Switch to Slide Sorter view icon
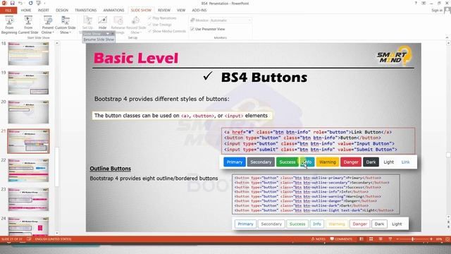451x254 pixels. 371,239
